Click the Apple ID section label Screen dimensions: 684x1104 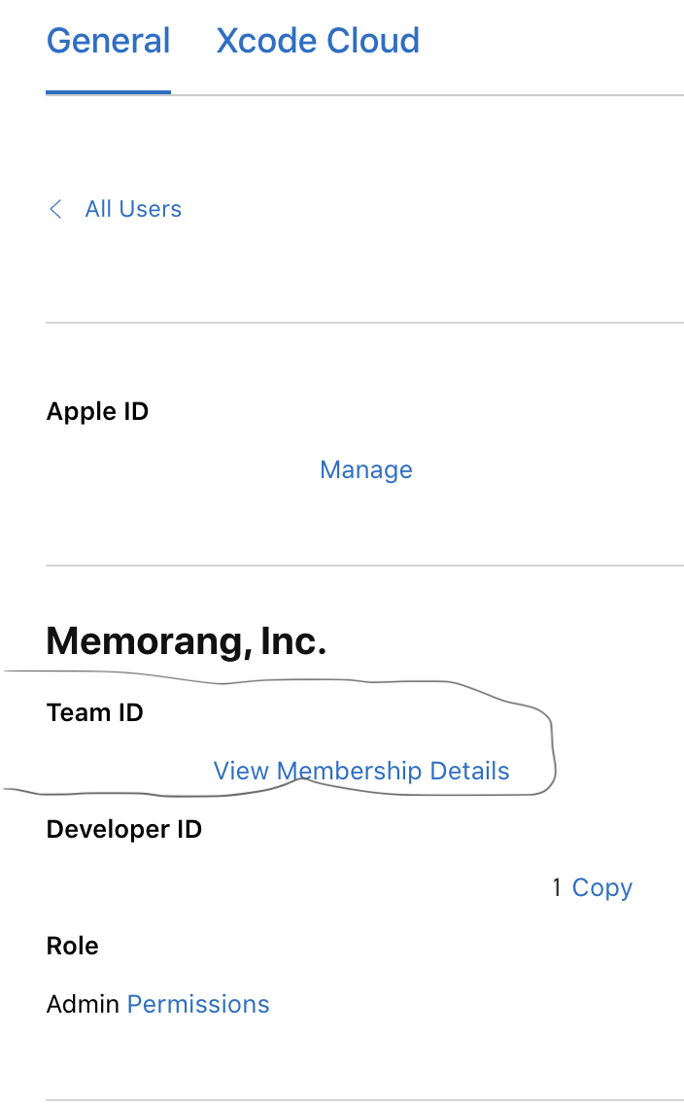(97, 411)
